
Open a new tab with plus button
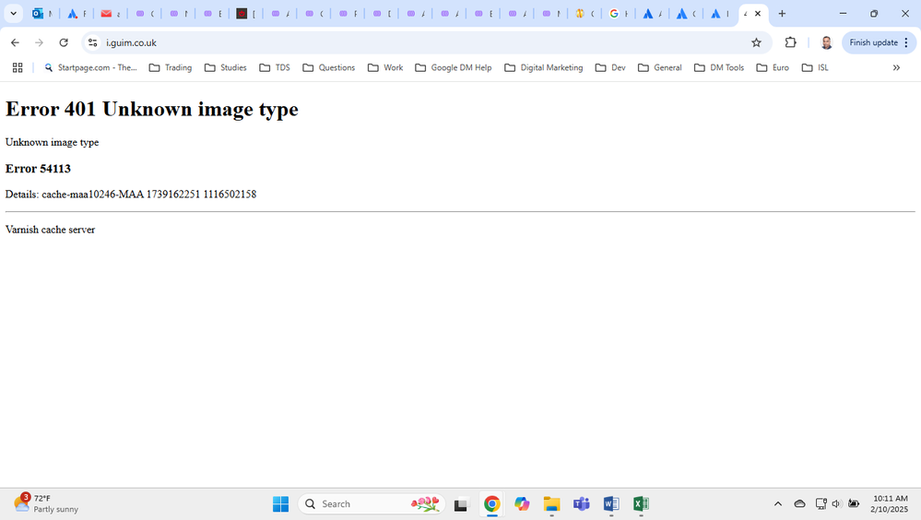pos(782,14)
